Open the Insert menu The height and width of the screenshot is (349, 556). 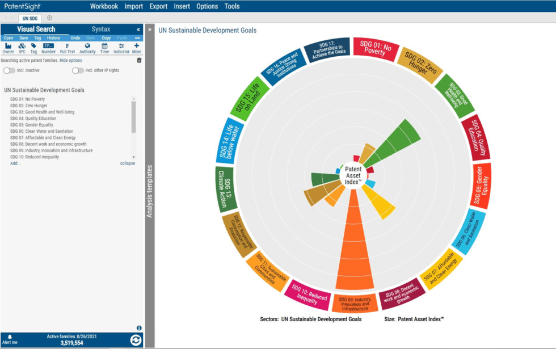[x=182, y=6]
